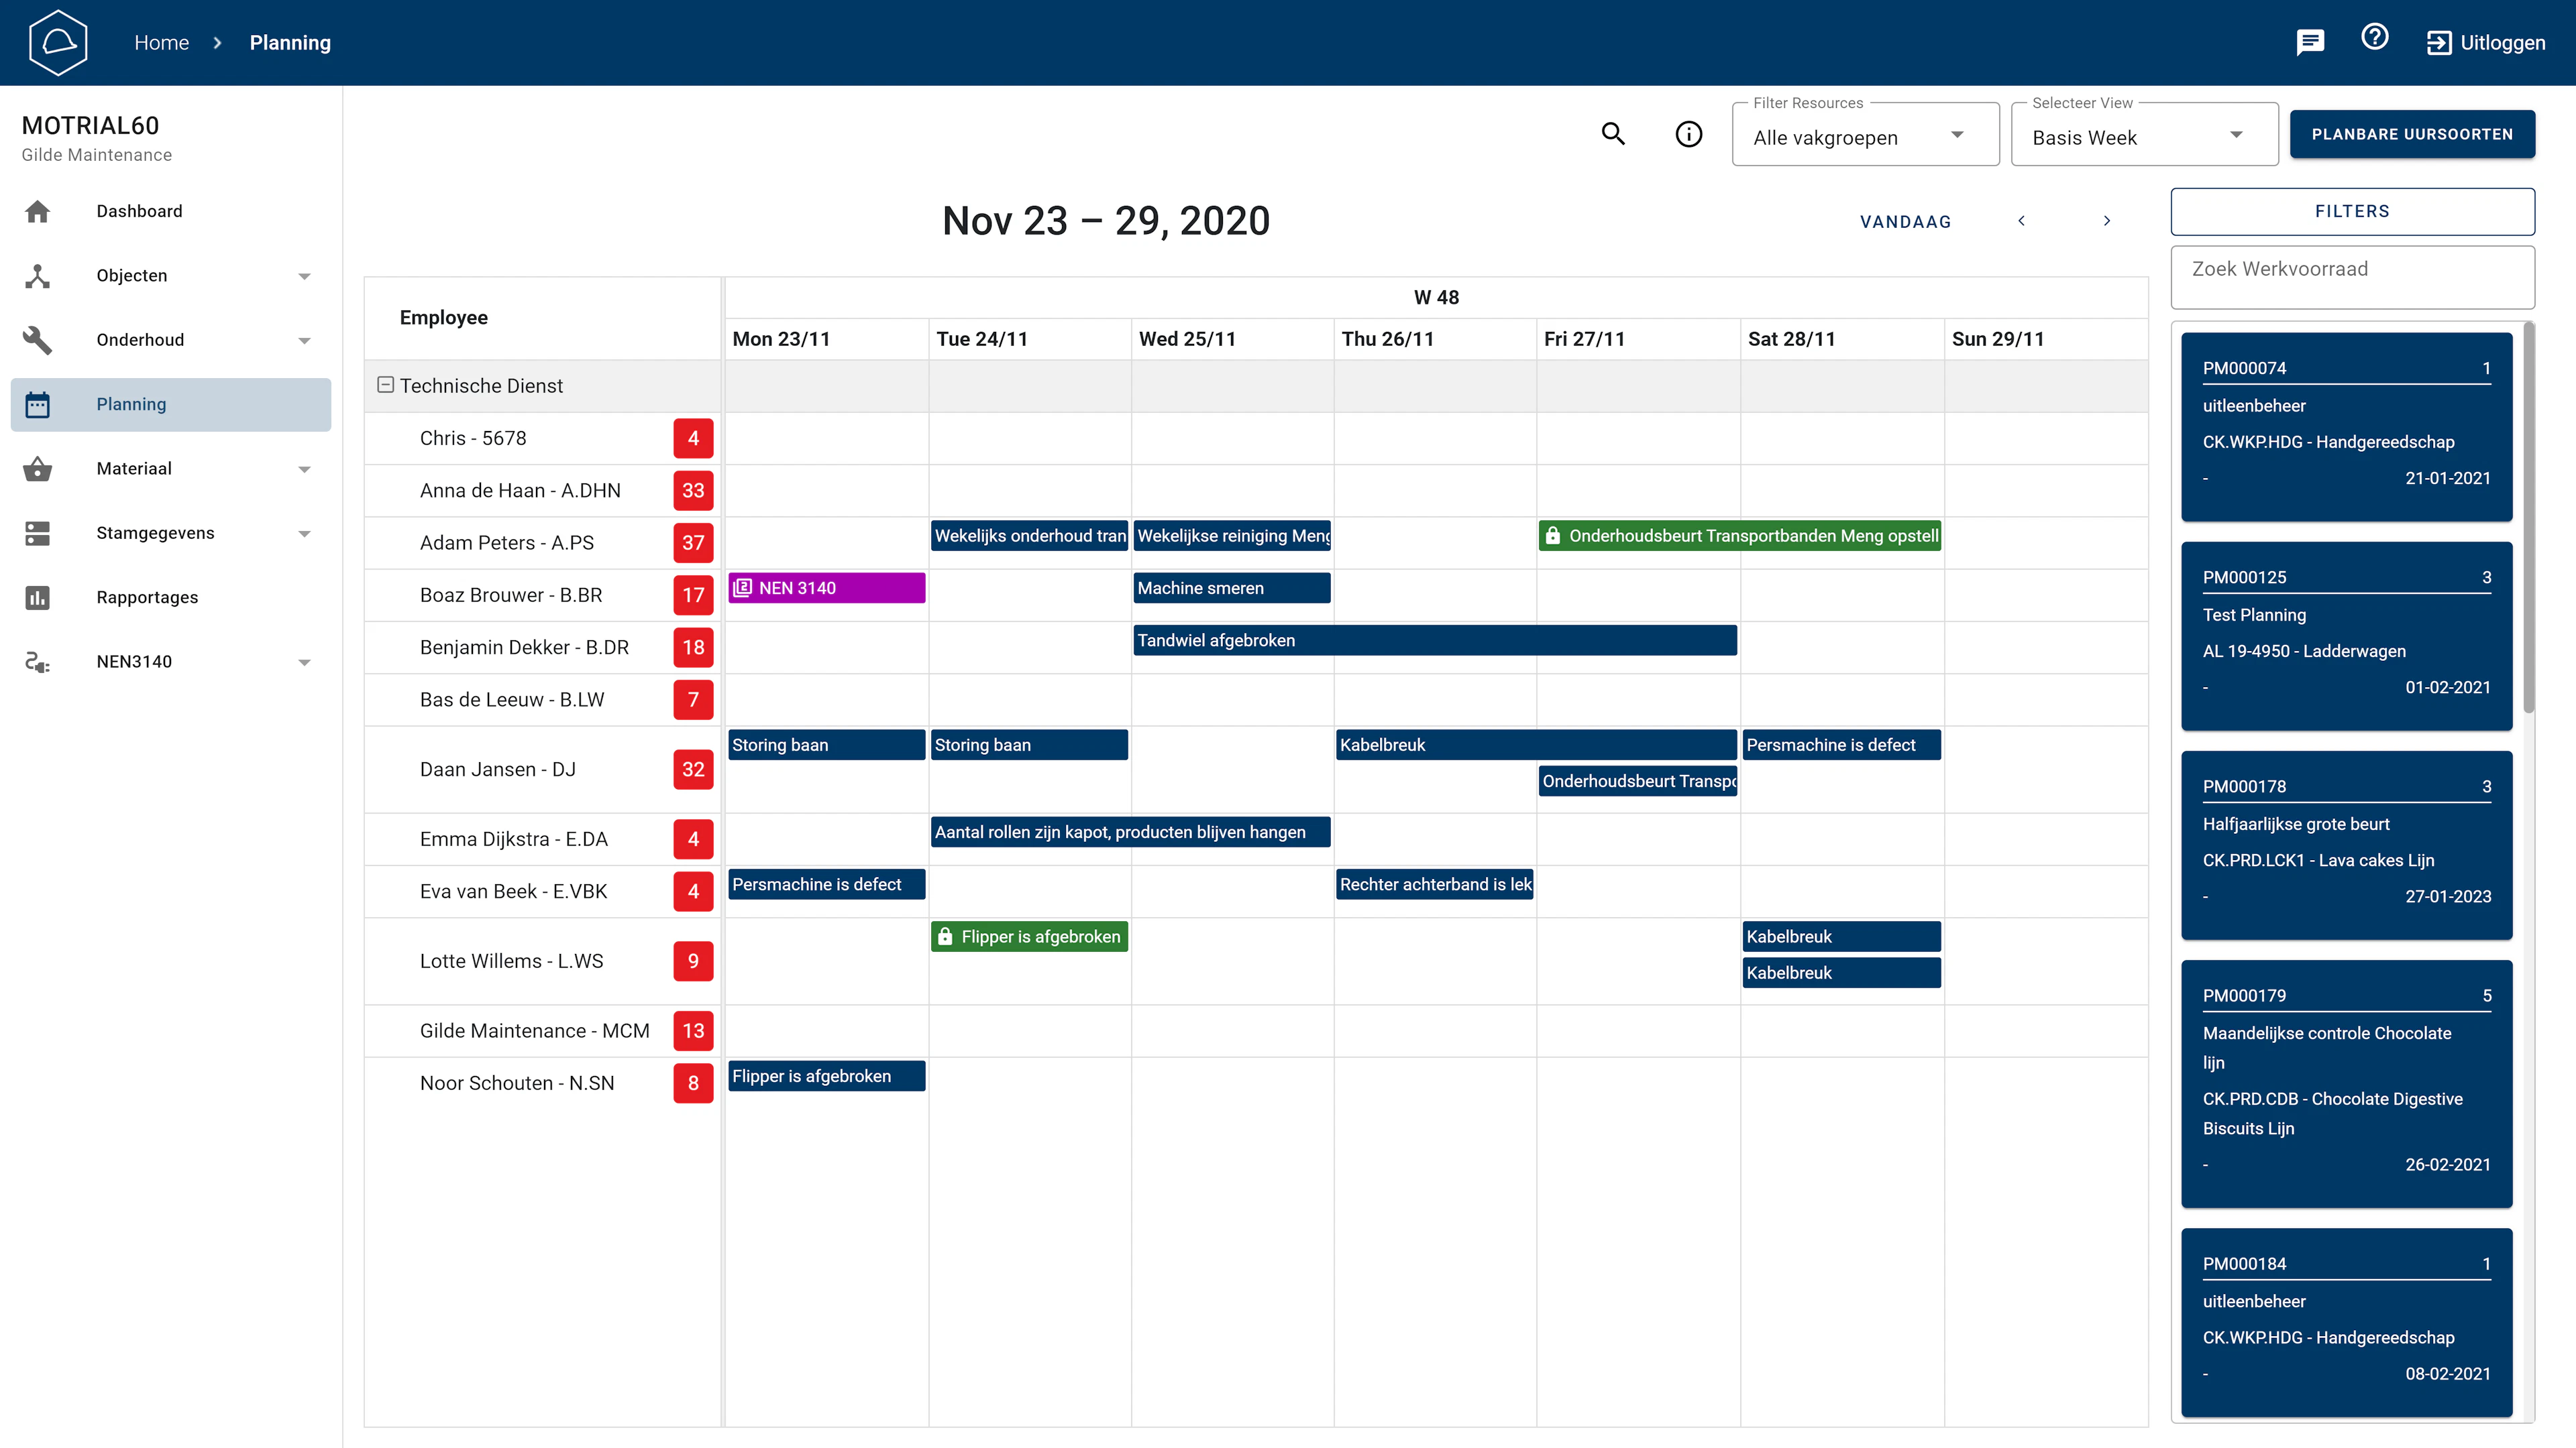This screenshot has height=1448, width=2576.
Task: Open the info circle icon
Action: coord(1688,134)
